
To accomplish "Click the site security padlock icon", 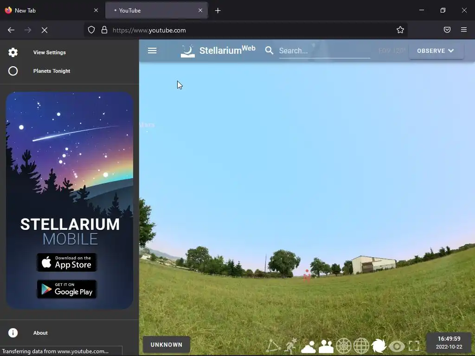I will [104, 30].
